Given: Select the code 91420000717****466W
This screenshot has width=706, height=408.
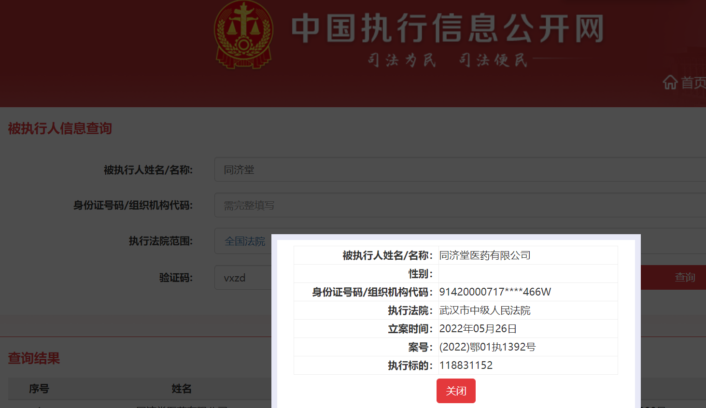Looking at the screenshot, I should click(495, 292).
